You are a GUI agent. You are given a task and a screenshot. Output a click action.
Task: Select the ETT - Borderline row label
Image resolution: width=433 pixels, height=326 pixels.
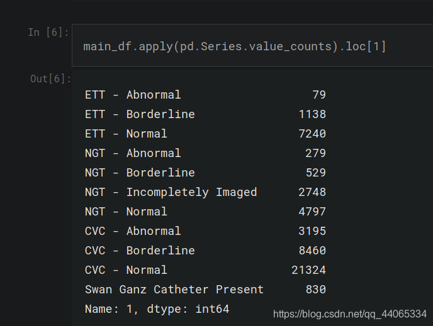coord(140,114)
